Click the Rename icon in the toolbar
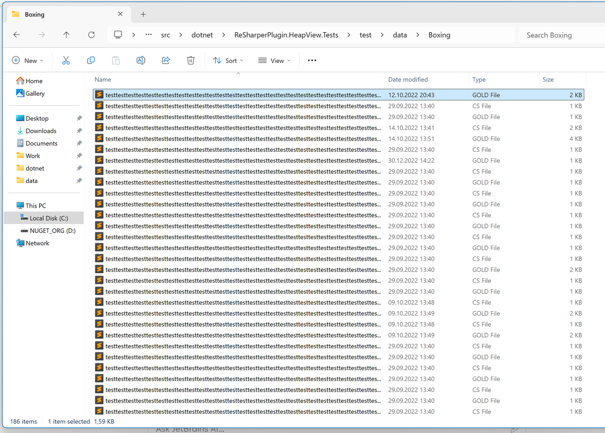This screenshot has width=605, height=433. 141,60
